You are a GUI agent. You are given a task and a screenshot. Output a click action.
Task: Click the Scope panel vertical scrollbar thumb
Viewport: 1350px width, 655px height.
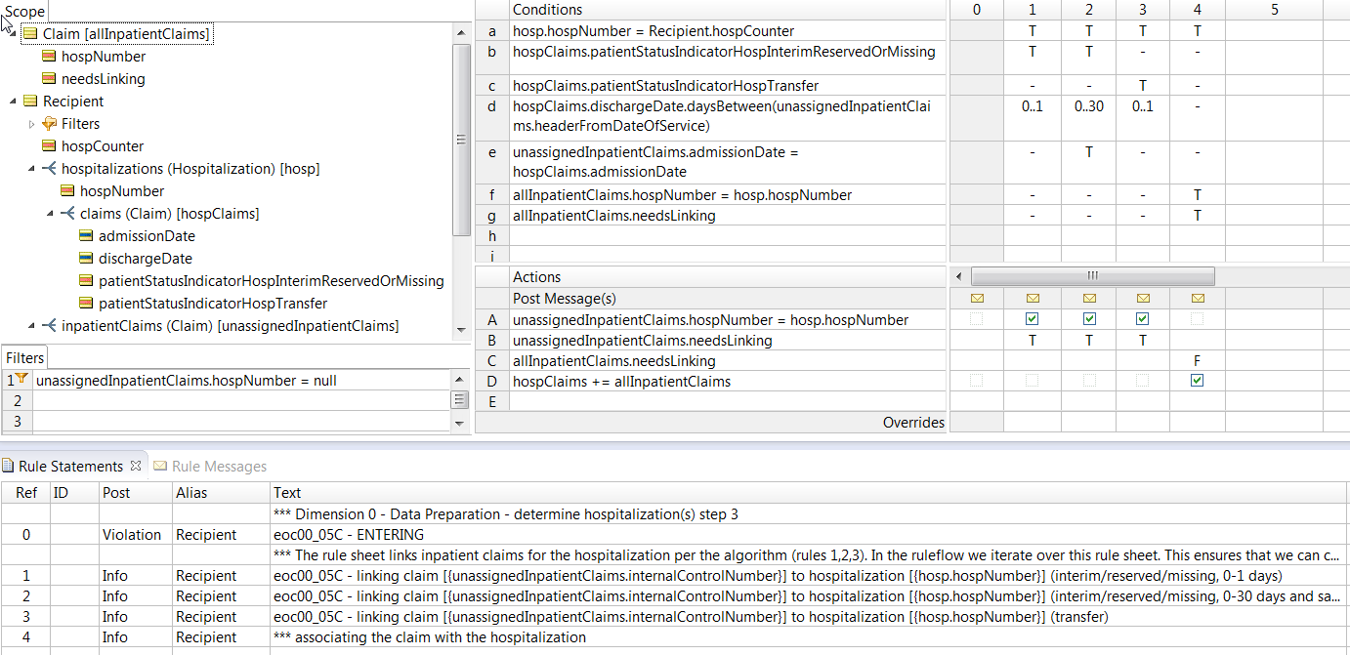click(x=460, y=140)
